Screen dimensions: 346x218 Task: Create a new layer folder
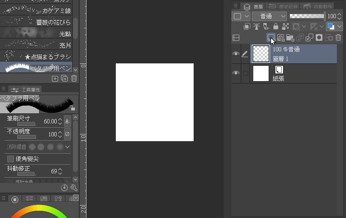290,37
